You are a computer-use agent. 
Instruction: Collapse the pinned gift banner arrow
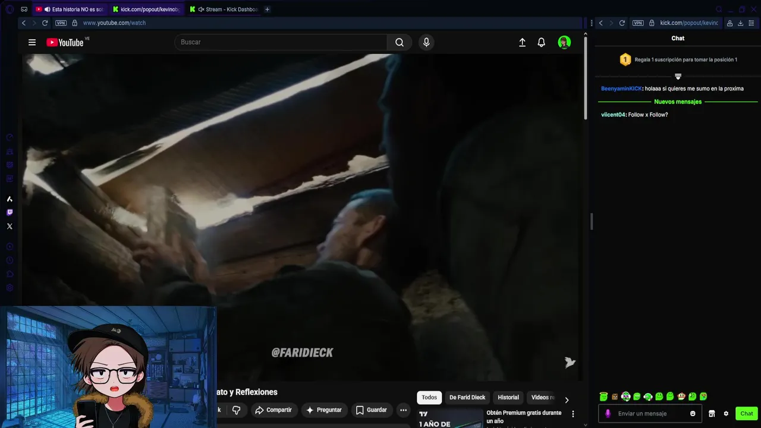[x=678, y=76]
